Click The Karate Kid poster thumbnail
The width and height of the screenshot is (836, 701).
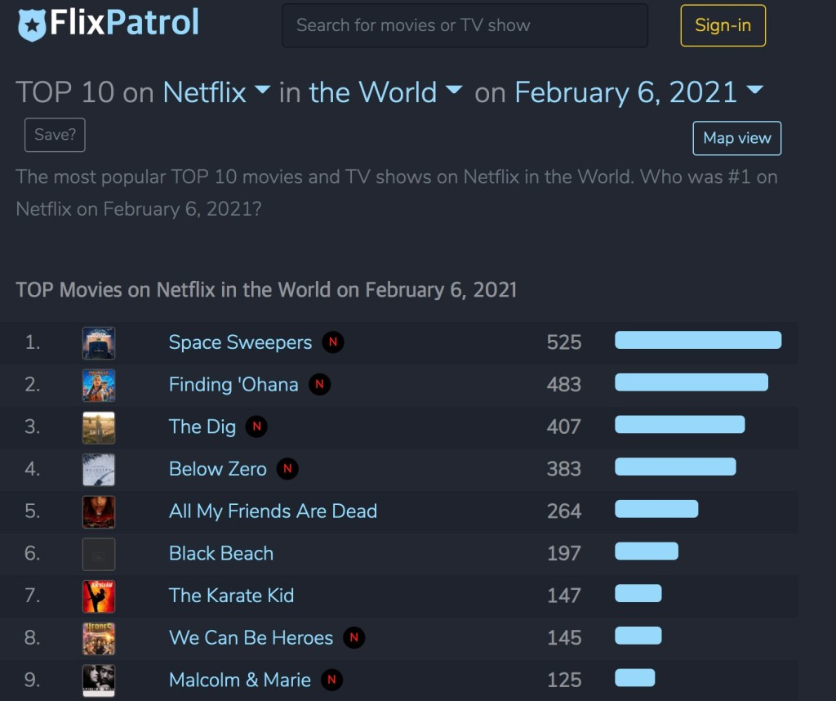coord(99,596)
